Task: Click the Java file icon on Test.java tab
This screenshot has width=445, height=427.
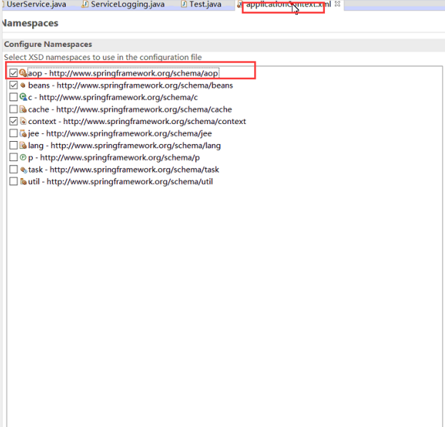Action: tap(184, 4)
